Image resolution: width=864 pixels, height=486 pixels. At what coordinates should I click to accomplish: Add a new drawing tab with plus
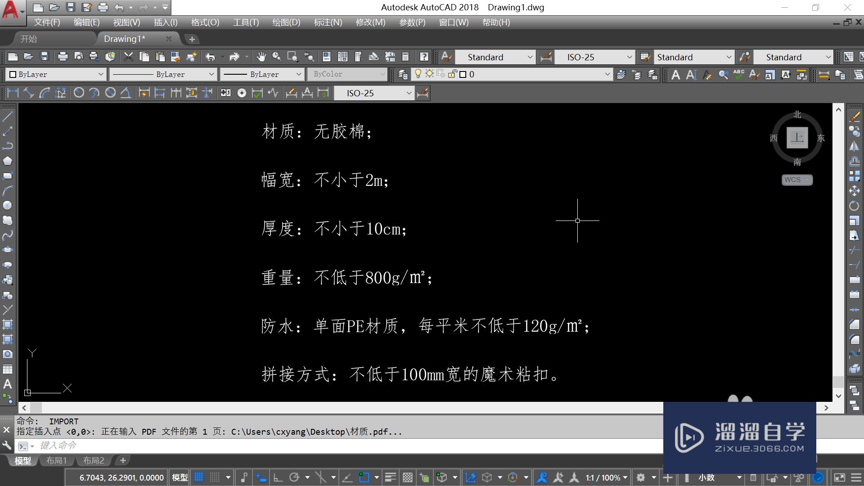coord(192,39)
